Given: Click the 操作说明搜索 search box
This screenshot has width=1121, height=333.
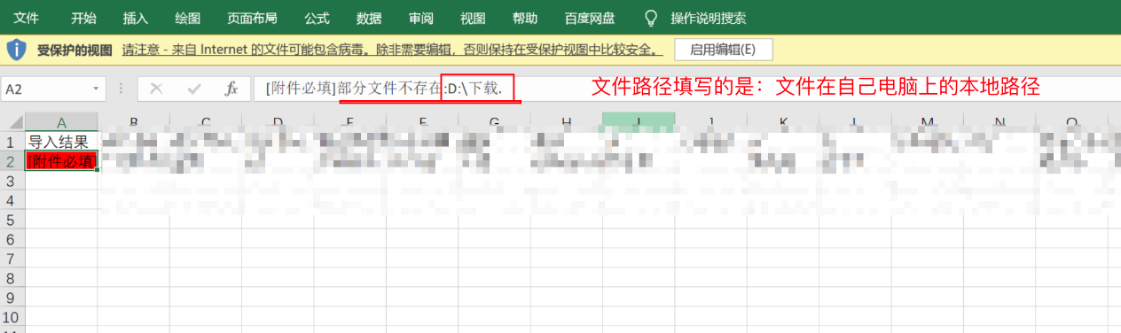Looking at the screenshot, I should [709, 18].
